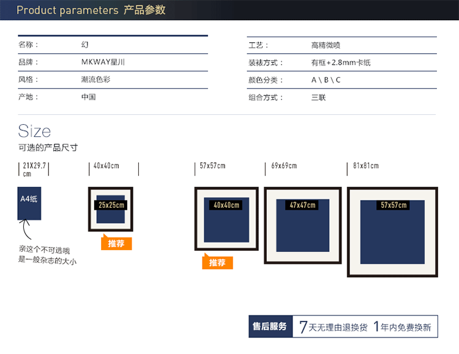Viewport: 459px width, 354px height.
Task: Click the 69x69cm size label
Action: pyautogui.click(x=284, y=166)
